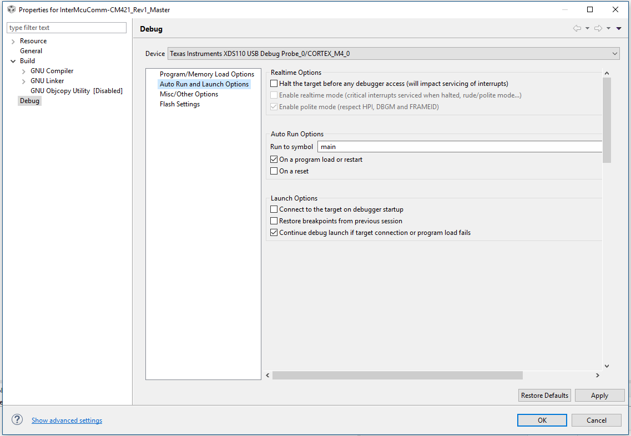This screenshot has height=436, width=631.
Task: Click the type filter text box
Action: [67, 28]
